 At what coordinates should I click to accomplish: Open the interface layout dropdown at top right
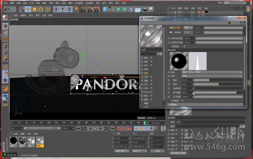click(235, 3)
